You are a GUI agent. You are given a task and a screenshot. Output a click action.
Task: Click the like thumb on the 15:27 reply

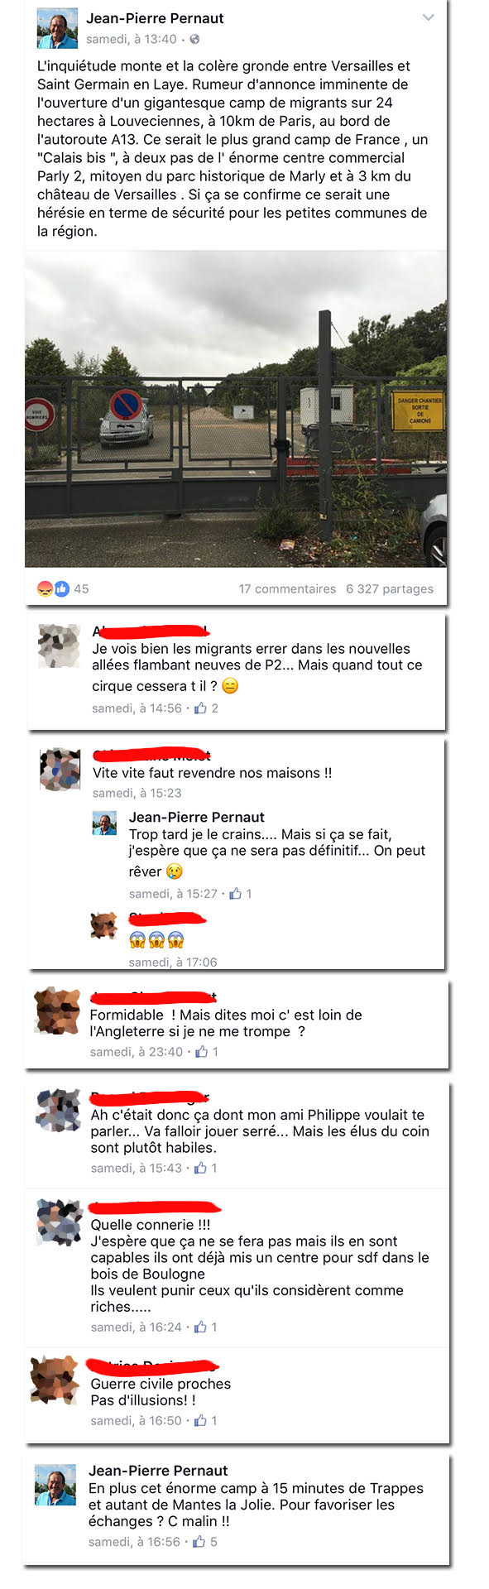(x=236, y=894)
